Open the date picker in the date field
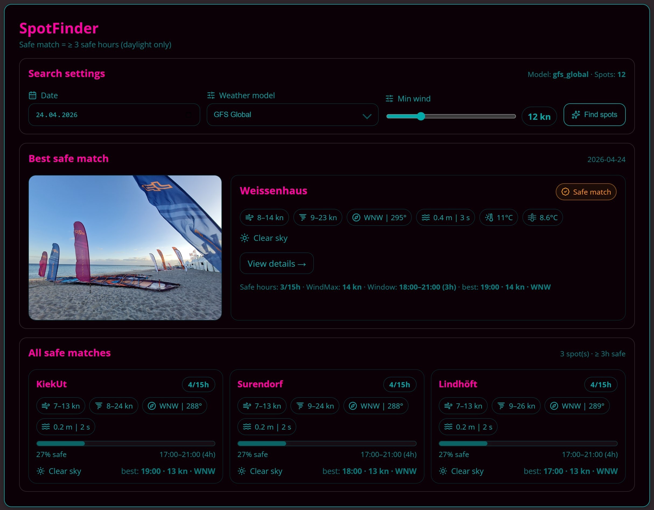This screenshot has height=510, width=654. 188,115
